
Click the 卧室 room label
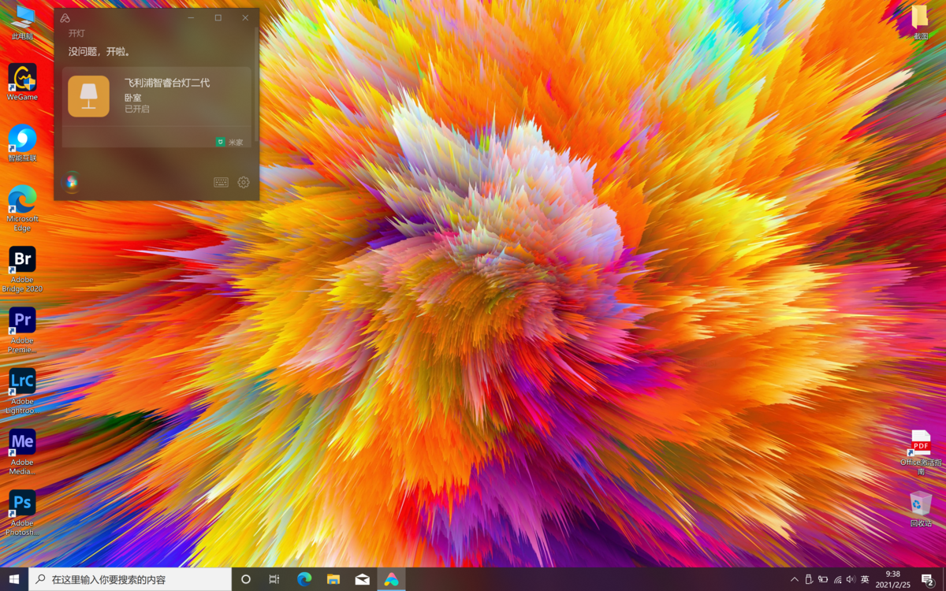click(x=132, y=97)
